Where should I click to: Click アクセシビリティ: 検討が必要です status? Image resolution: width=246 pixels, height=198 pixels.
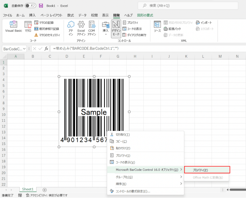[47, 195]
